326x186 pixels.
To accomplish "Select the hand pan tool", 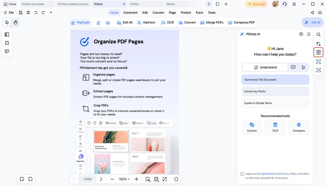I will (x=15, y=22).
